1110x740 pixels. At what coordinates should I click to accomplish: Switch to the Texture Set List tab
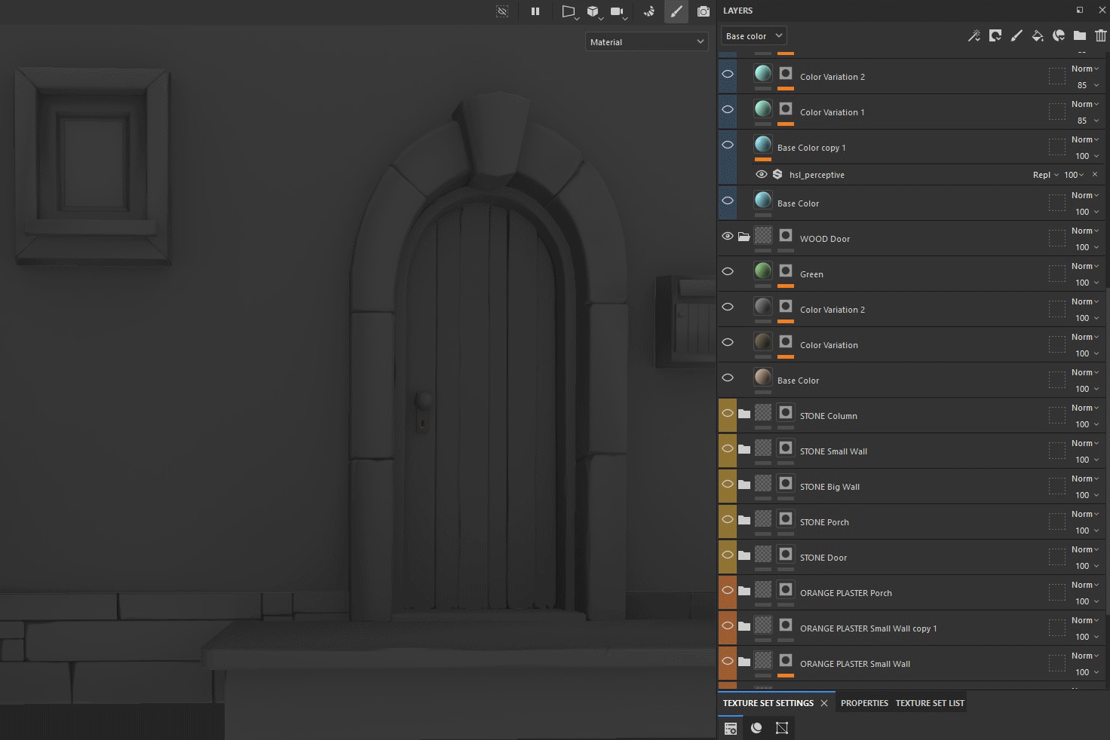pos(930,703)
